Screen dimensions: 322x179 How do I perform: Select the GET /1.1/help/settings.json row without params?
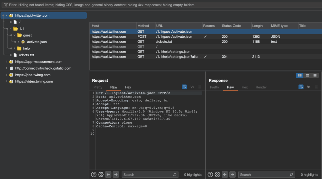pos(206,52)
